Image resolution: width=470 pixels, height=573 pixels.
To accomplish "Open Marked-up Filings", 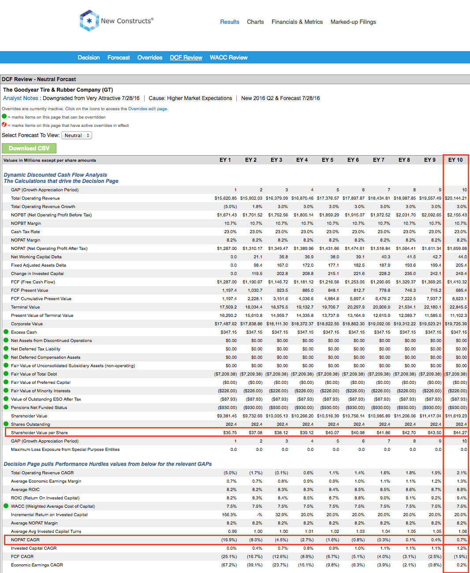I will 353,22.
